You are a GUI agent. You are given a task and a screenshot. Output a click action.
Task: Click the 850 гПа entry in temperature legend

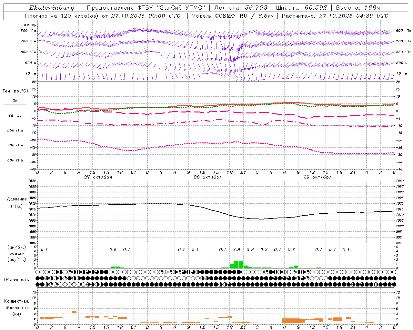pyautogui.click(x=15, y=131)
